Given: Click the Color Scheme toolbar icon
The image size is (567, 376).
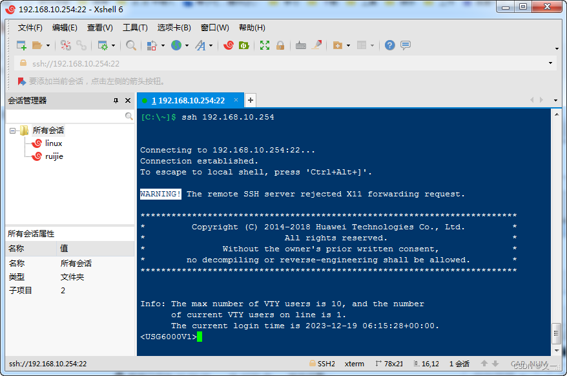Looking at the screenshot, I should coord(152,45).
